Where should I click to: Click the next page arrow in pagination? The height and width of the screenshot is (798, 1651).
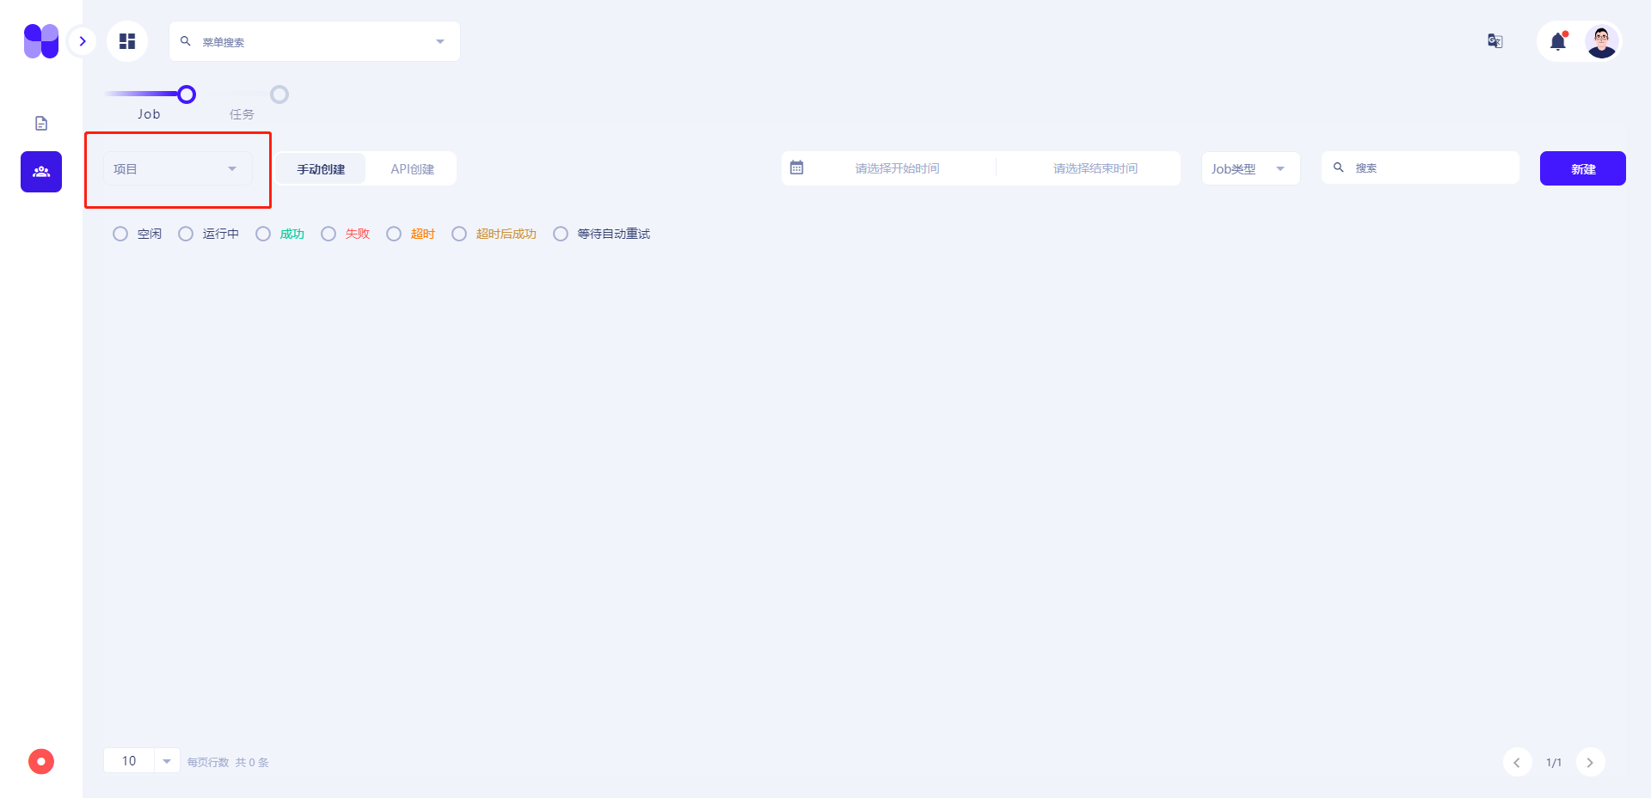pos(1590,762)
